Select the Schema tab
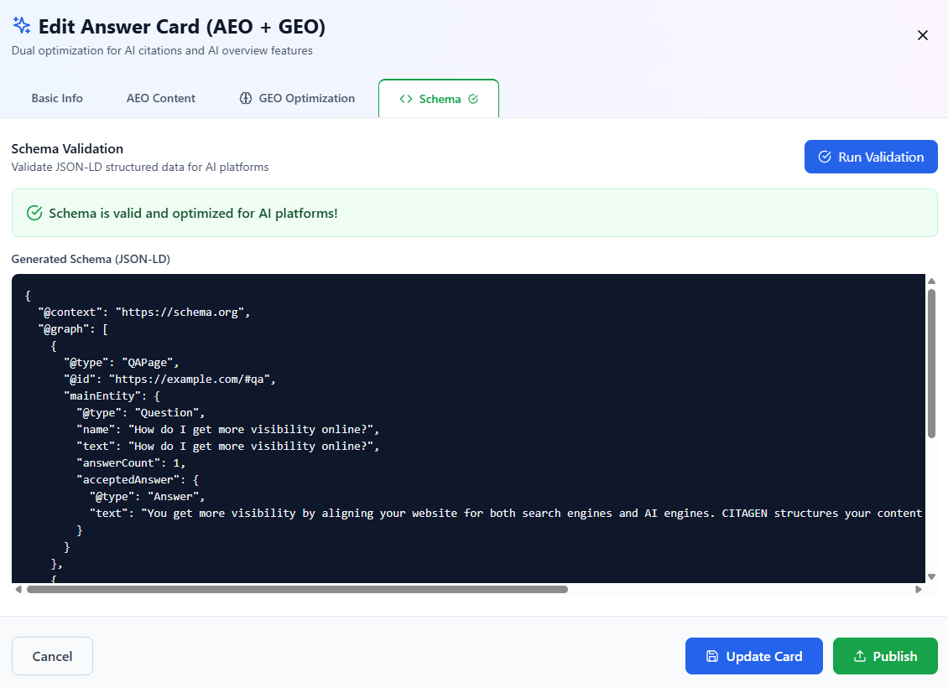948x687 pixels. pos(438,98)
